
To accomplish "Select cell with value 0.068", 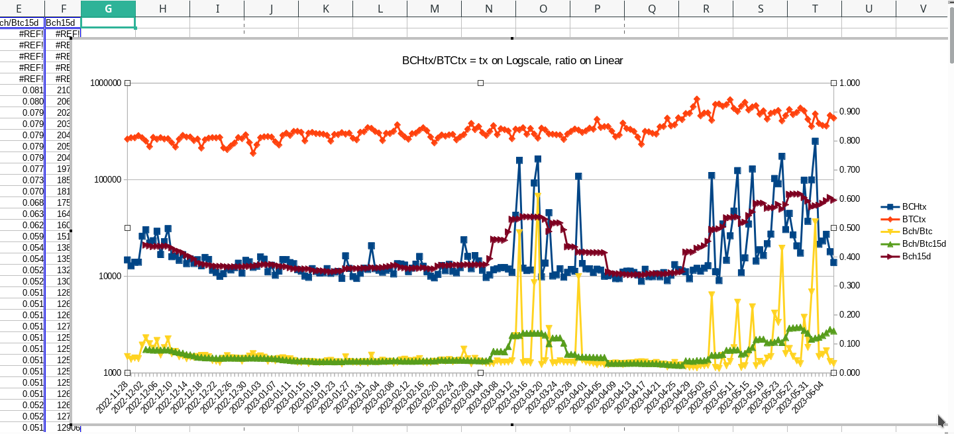I will [22, 202].
